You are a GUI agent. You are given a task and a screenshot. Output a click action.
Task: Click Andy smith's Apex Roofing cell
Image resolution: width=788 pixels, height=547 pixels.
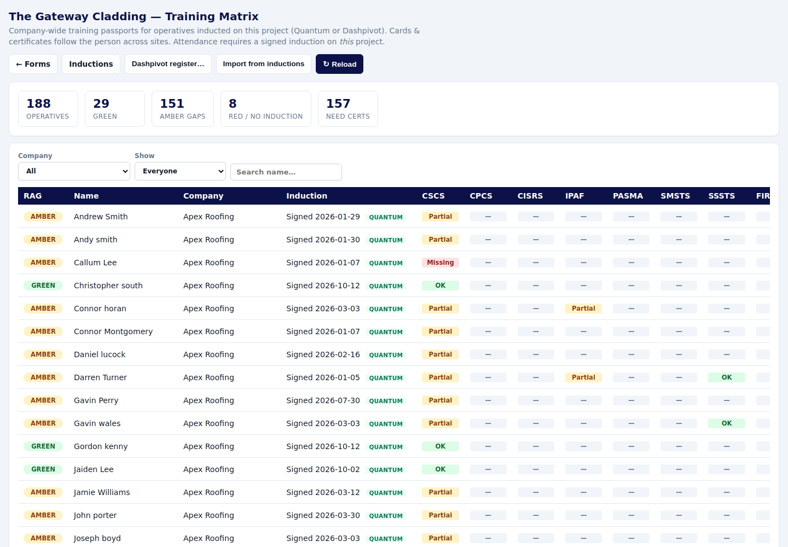(208, 240)
